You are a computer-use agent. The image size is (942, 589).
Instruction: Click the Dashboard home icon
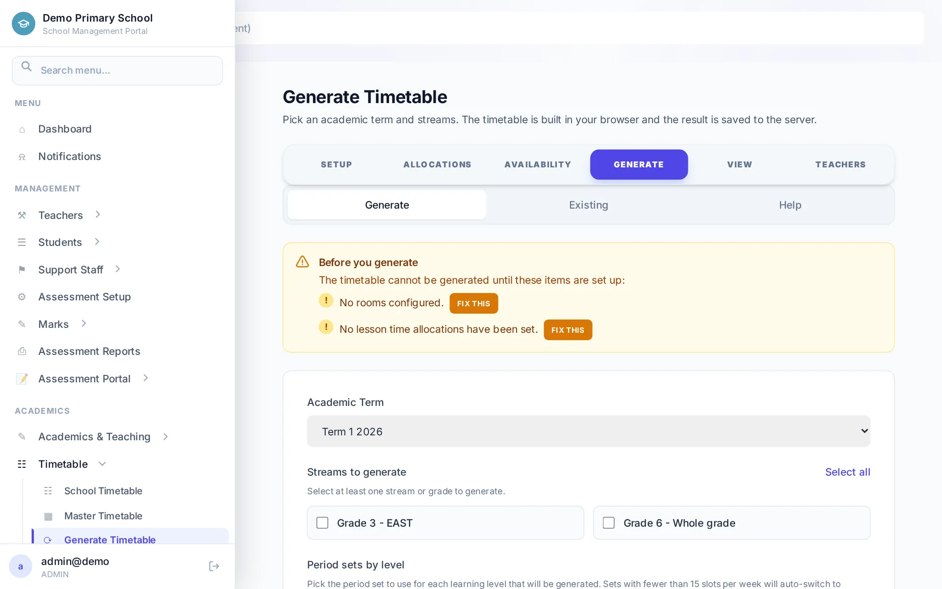point(22,130)
